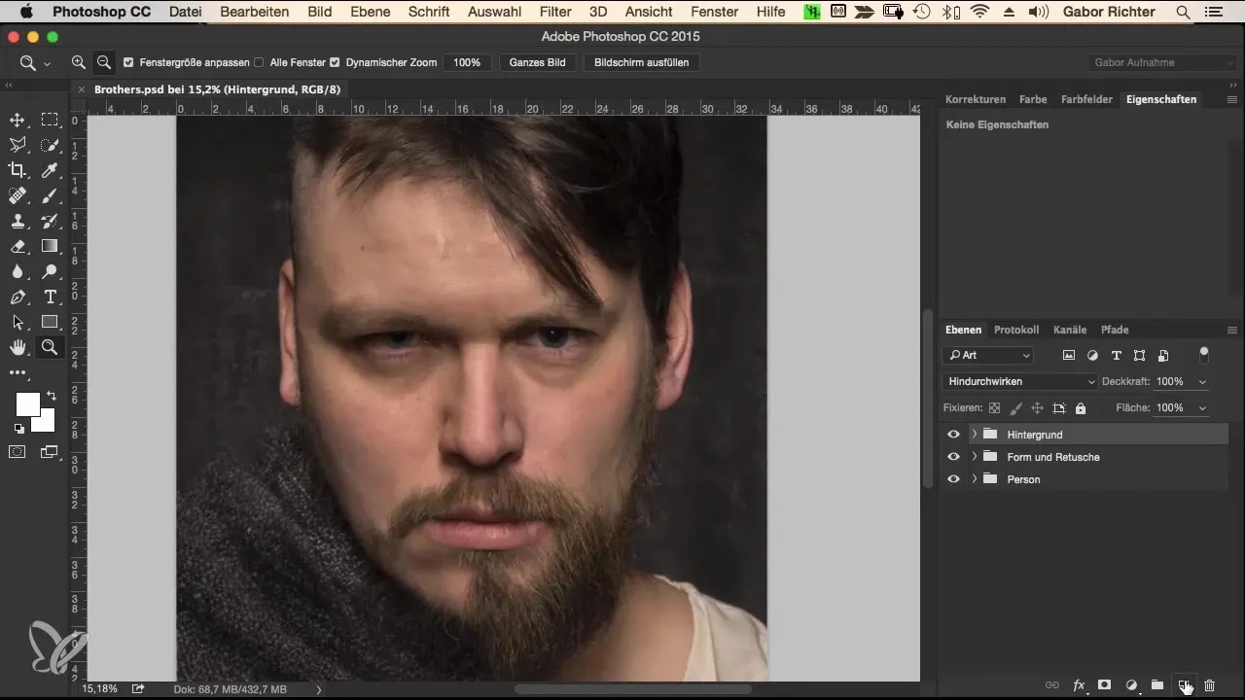Toggle layer filtering on or off
This screenshot has width=1245, height=700.
click(x=1204, y=353)
